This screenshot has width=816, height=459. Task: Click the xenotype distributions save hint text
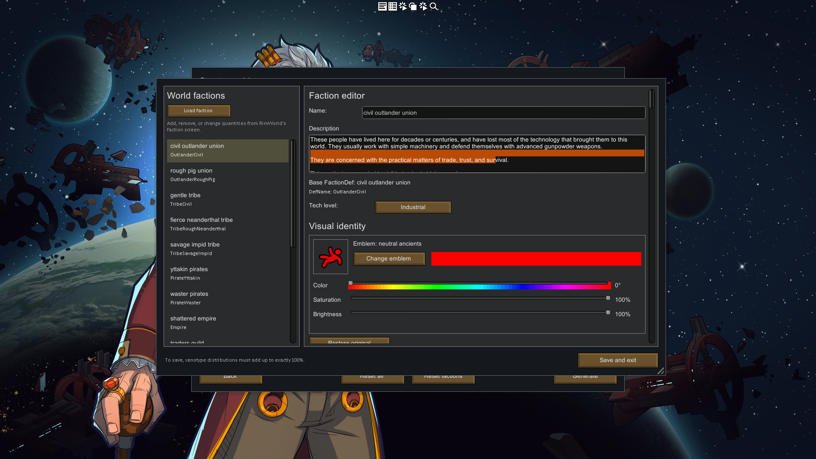(235, 360)
